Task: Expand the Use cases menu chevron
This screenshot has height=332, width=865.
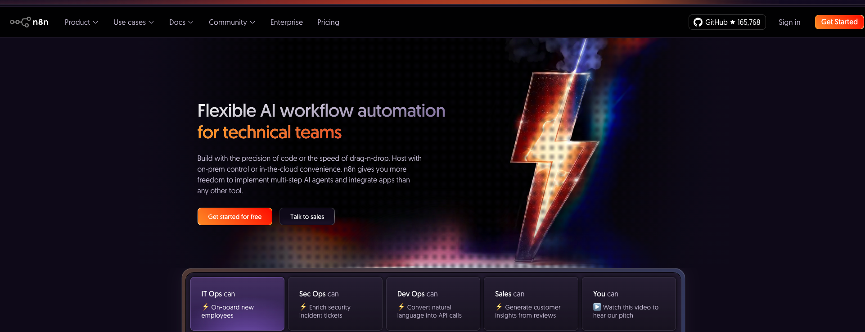Action: (151, 23)
